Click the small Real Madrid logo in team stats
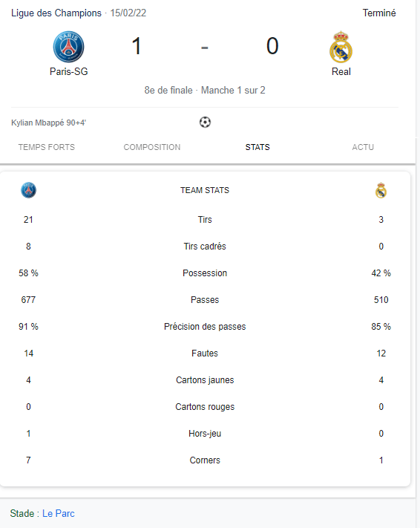Viewport: 420px width, 528px height. tap(381, 190)
